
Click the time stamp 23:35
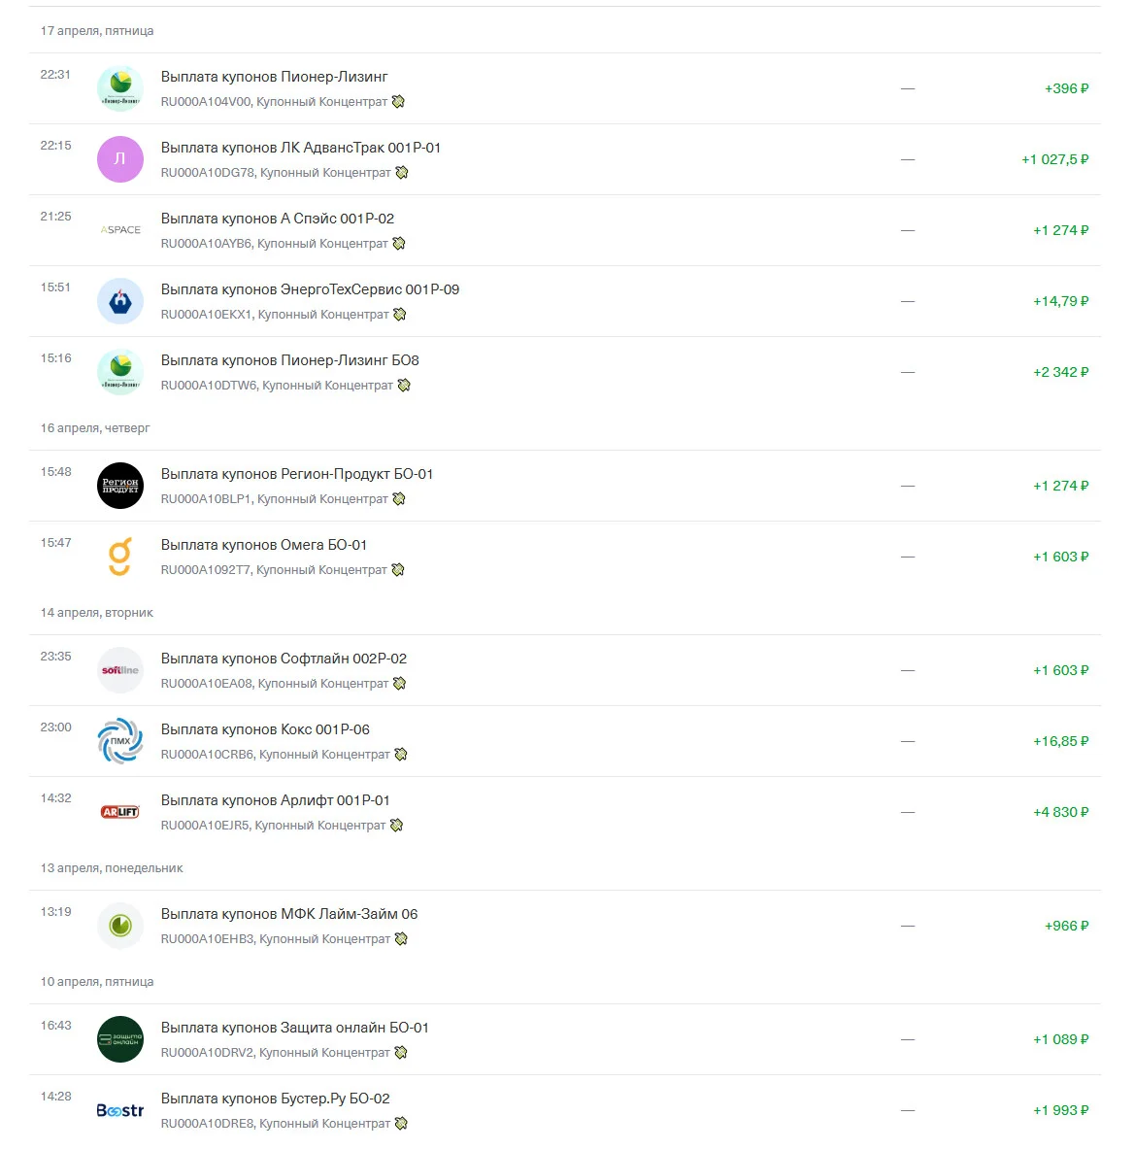click(55, 657)
